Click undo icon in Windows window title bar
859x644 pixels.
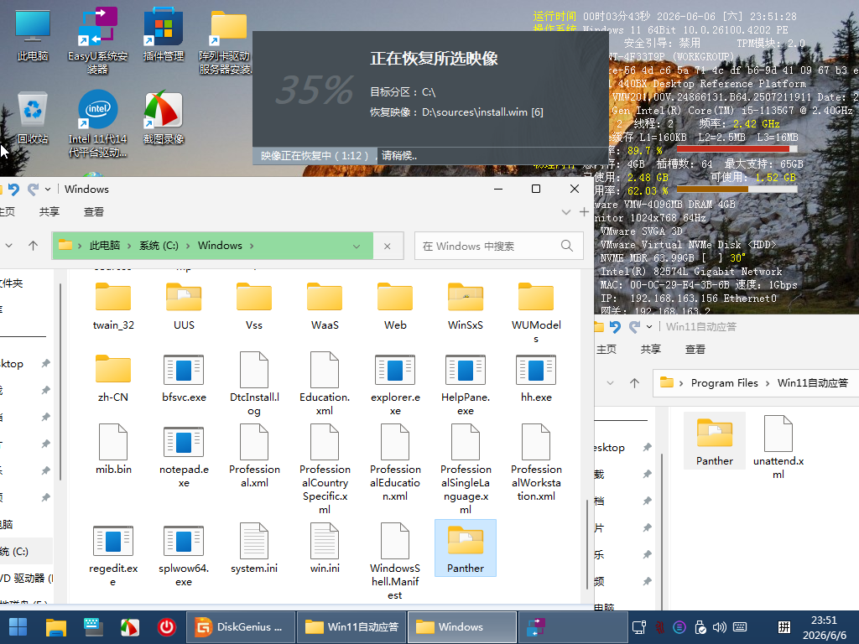click(x=13, y=190)
